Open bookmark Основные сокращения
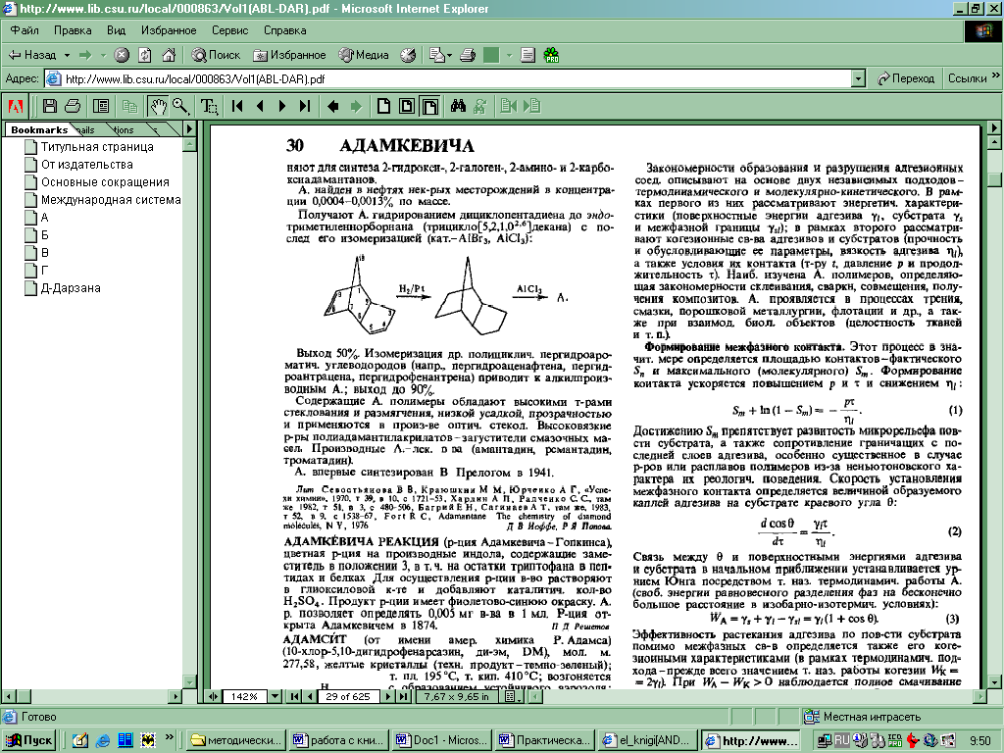 pyautogui.click(x=105, y=182)
